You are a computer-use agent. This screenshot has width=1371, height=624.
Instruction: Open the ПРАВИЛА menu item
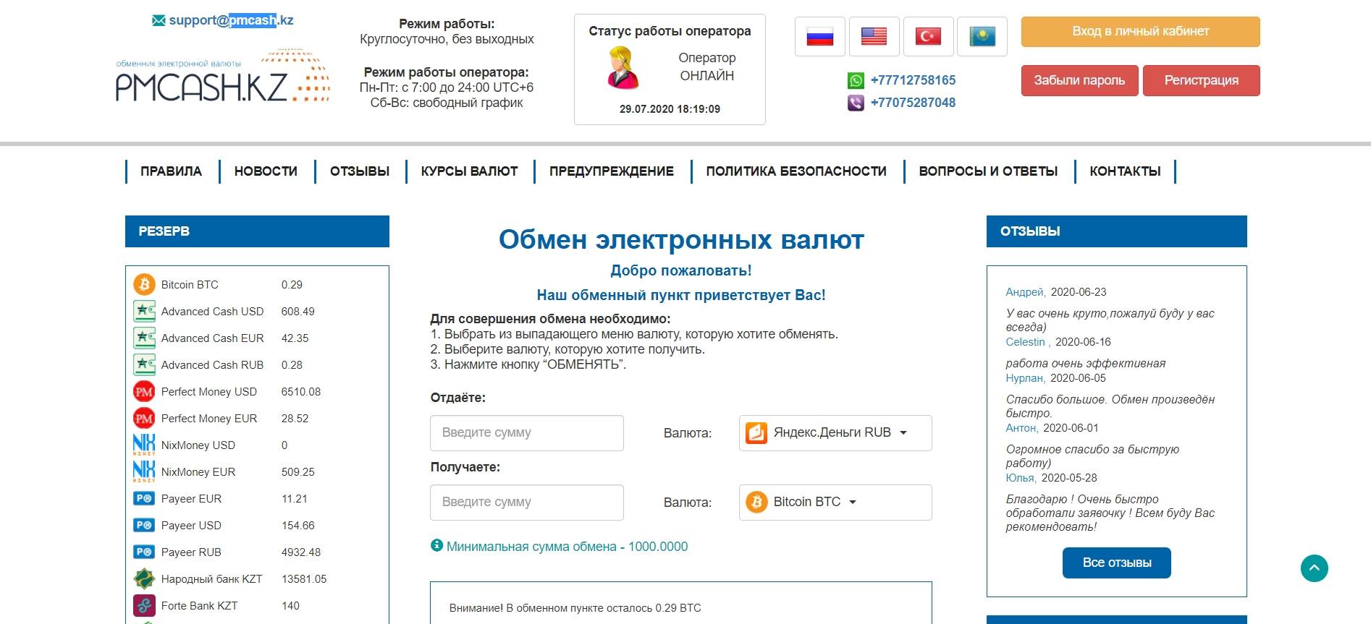click(171, 171)
